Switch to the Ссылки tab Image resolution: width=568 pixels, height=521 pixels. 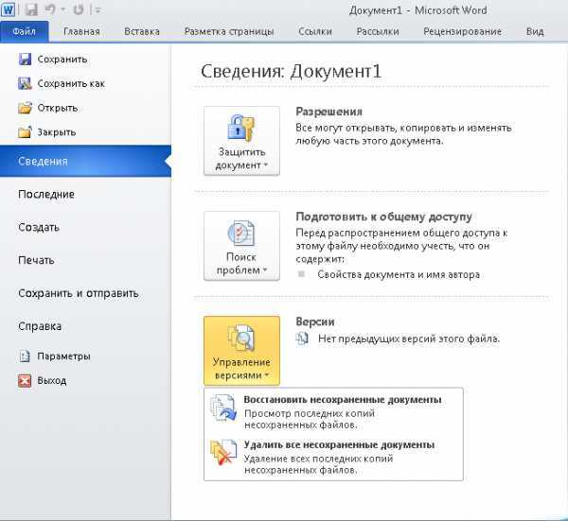[315, 31]
